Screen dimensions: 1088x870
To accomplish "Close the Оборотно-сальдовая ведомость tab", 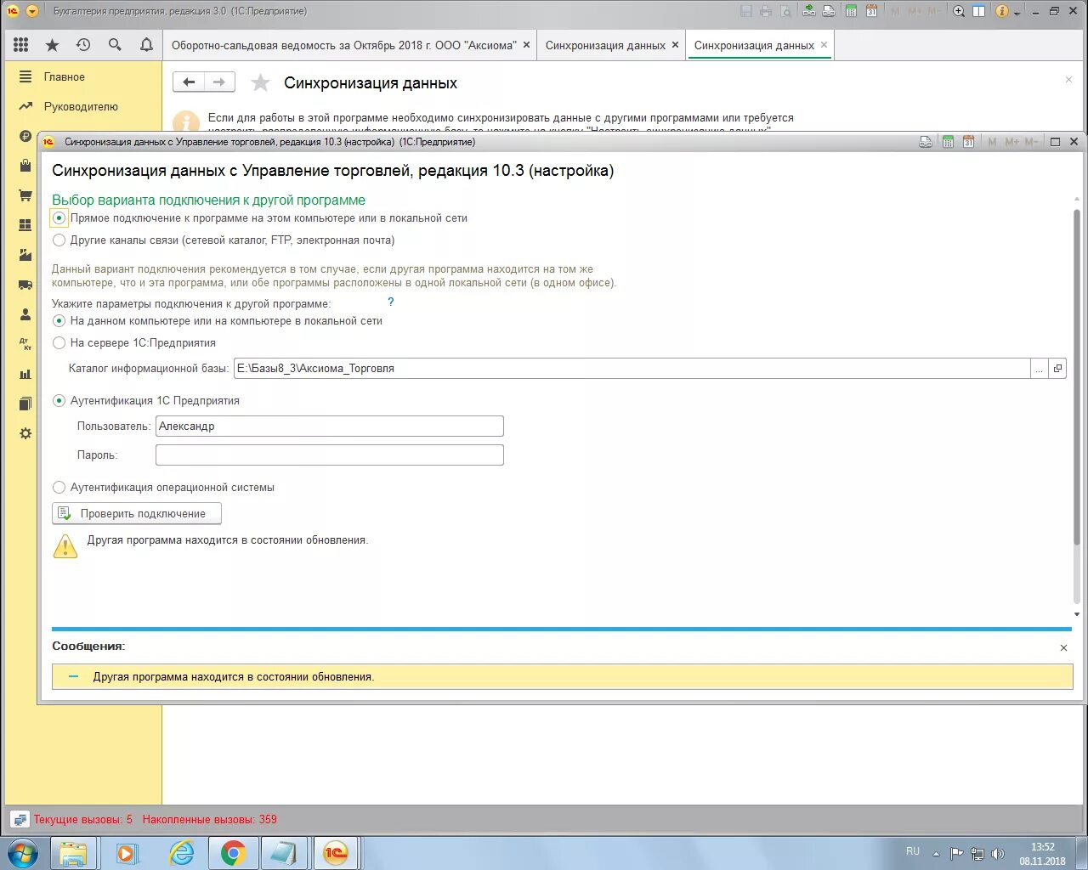I will [x=527, y=45].
